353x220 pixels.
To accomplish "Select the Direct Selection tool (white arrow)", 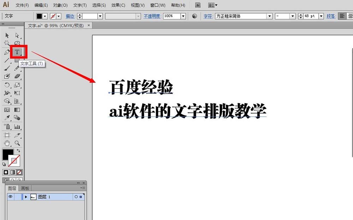I will pos(17,35).
